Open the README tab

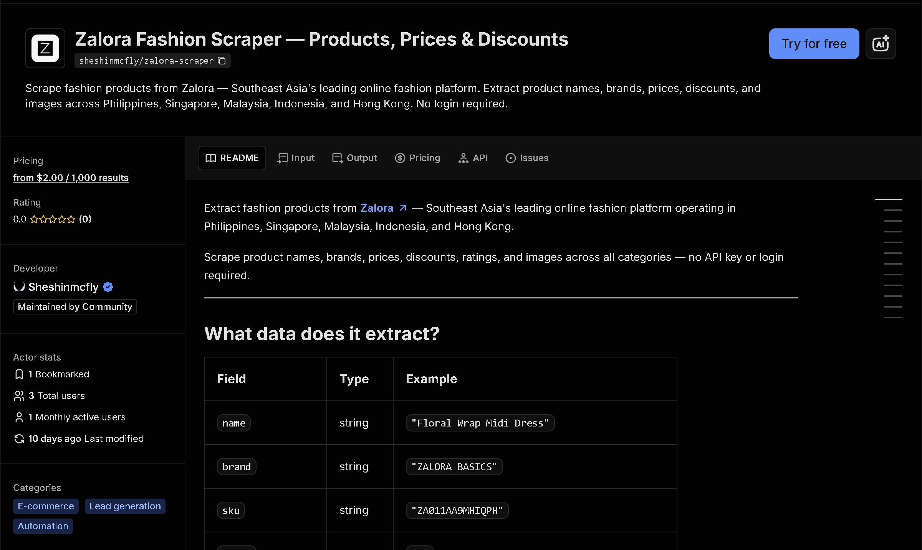click(232, 158)
